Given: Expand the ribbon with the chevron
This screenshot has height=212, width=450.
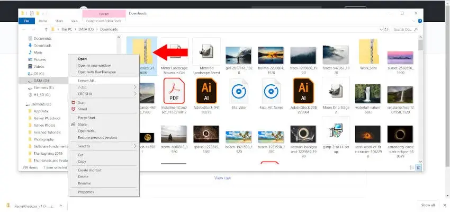Looking at the screenshot, I should click(x=413, y=21).
